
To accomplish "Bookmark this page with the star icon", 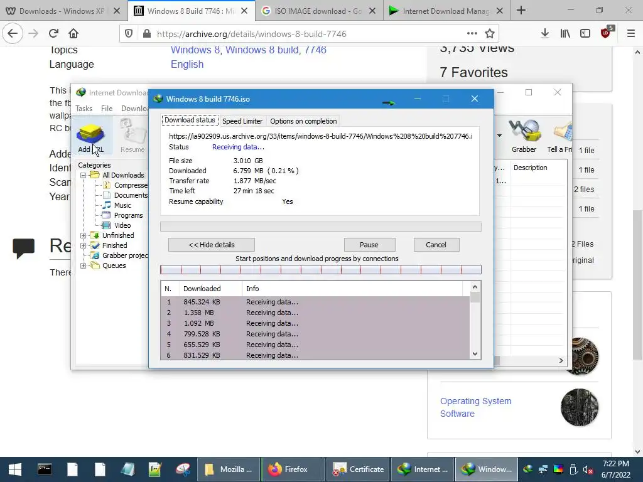I will coord(490,34).
